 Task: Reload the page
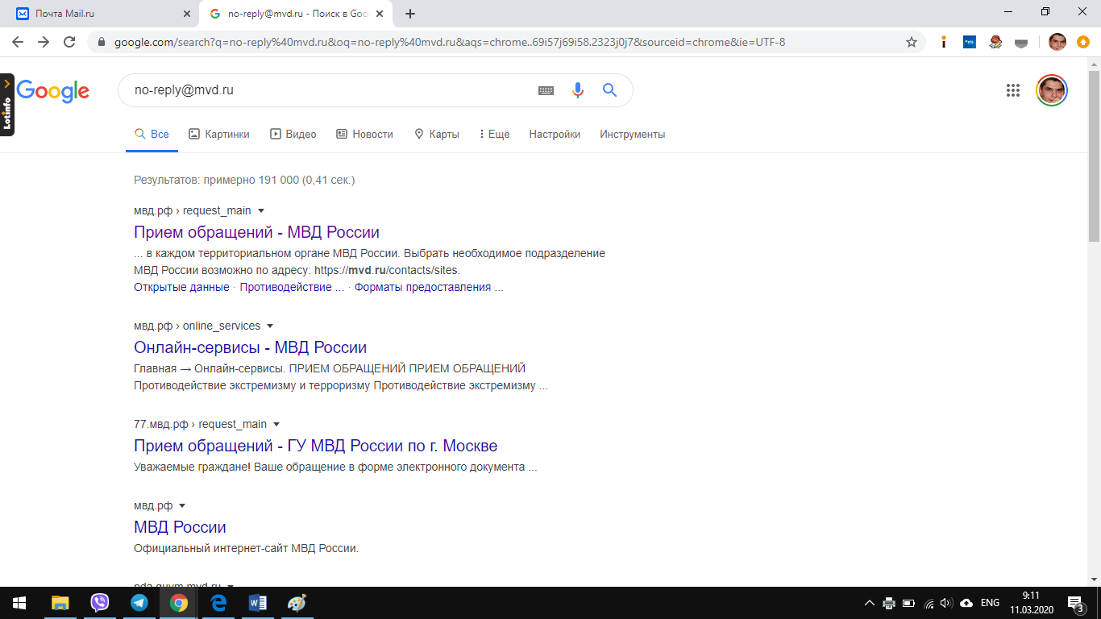(69, 42)
